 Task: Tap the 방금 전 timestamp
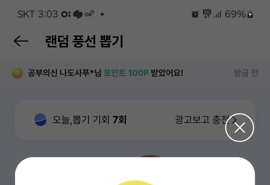(x=246, y=73)
